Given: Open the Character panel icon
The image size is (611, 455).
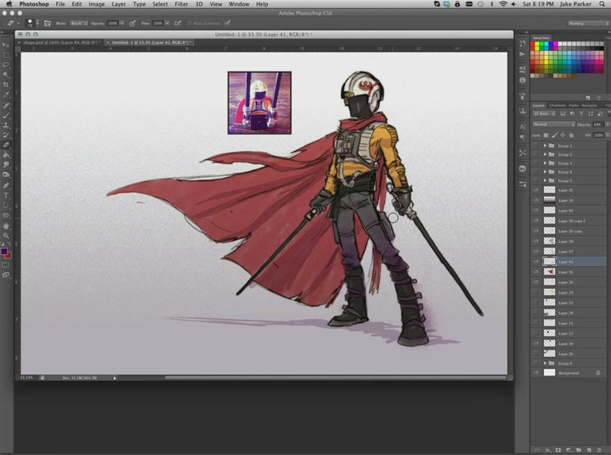Looking at the screenshot, I should point(523,126).
